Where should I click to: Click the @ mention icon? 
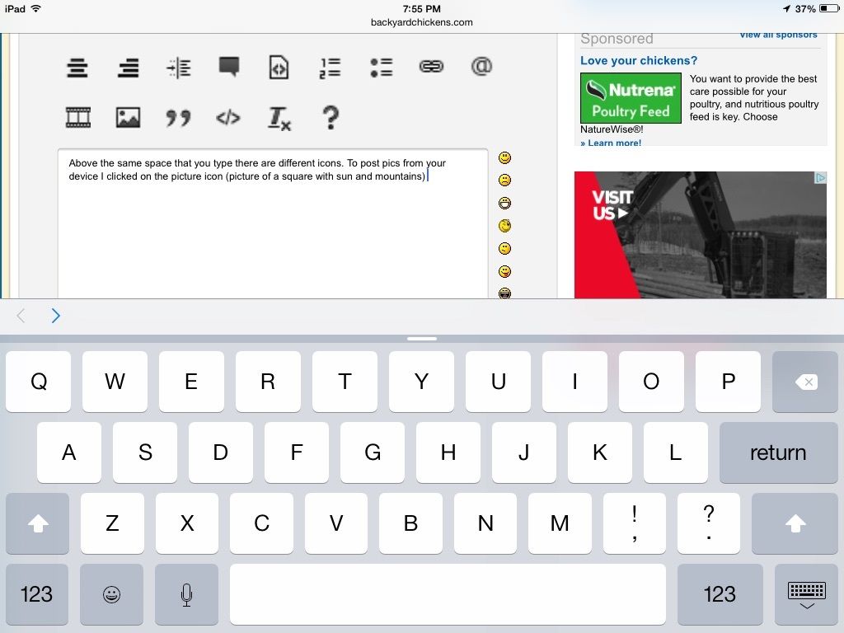481,67
